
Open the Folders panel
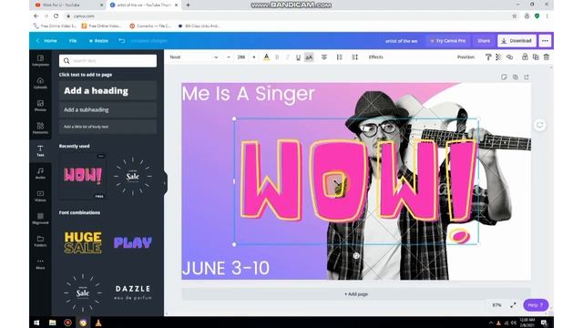pos(40,241)
